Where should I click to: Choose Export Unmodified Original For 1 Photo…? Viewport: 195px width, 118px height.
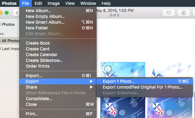tap(145, 87)
